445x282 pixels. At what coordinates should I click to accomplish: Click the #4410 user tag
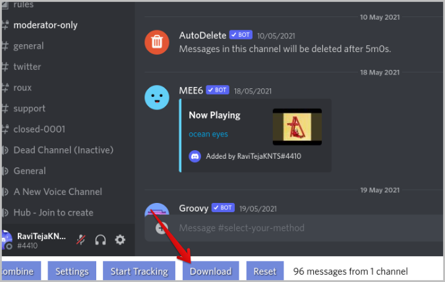(27, 246)
